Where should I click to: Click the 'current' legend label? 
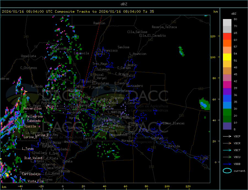point(239,171)
